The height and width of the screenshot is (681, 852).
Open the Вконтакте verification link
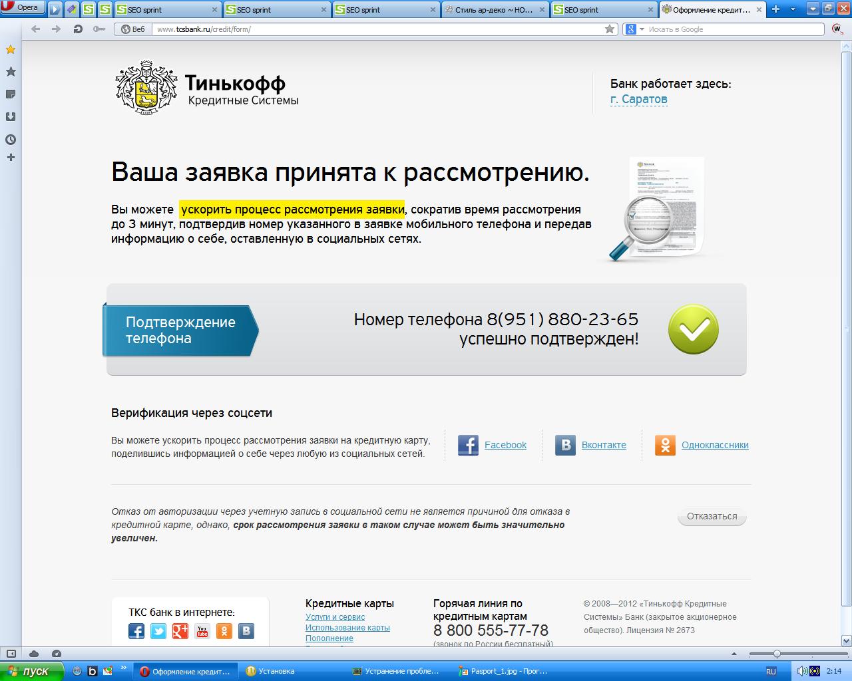[604, 445]
